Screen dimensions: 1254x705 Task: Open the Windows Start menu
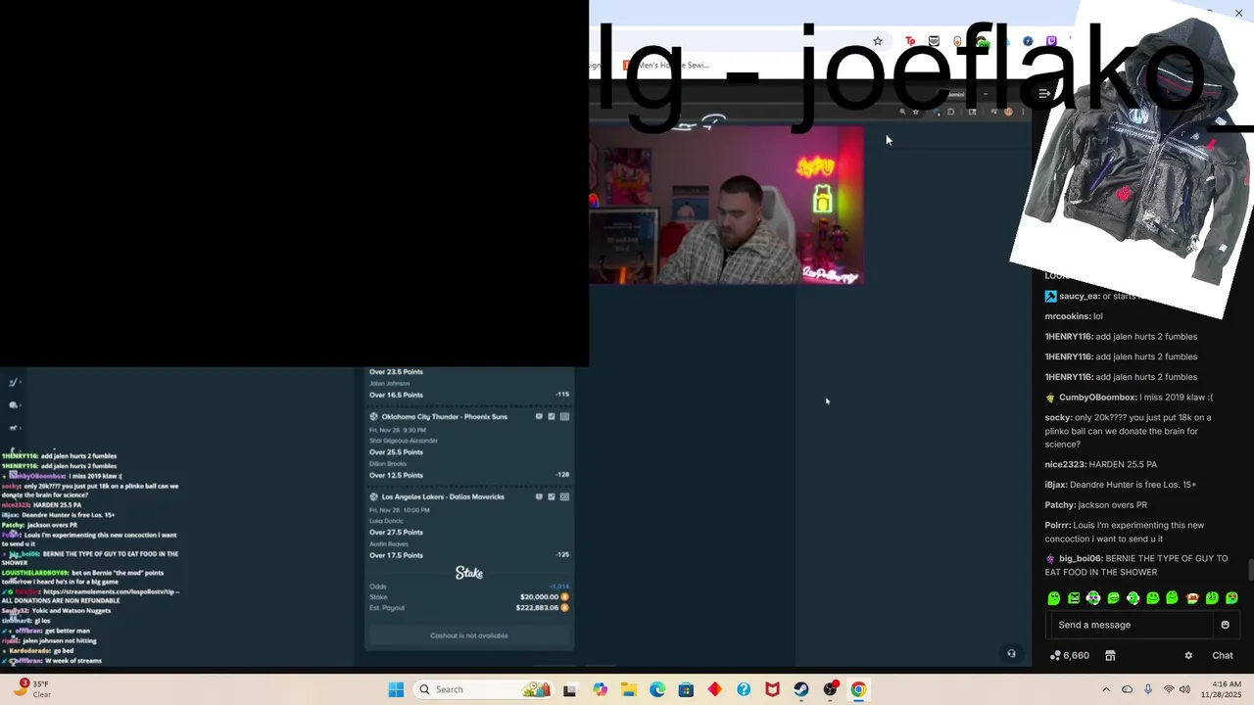coord(396,689)
